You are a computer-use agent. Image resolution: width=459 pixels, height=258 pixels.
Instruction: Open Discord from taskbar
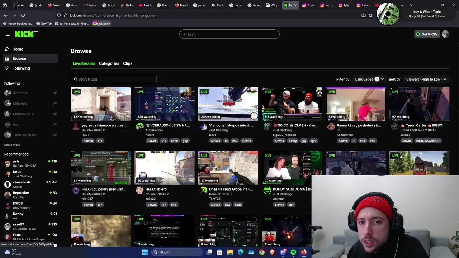[x=283, y=252]
